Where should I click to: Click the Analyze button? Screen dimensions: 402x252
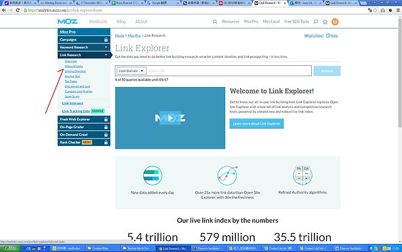pos(327,71)
